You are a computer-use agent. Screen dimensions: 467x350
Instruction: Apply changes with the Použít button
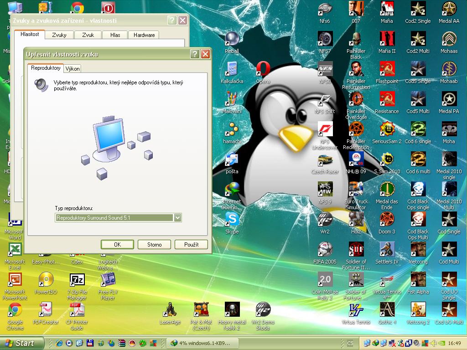tap(191, 245)
